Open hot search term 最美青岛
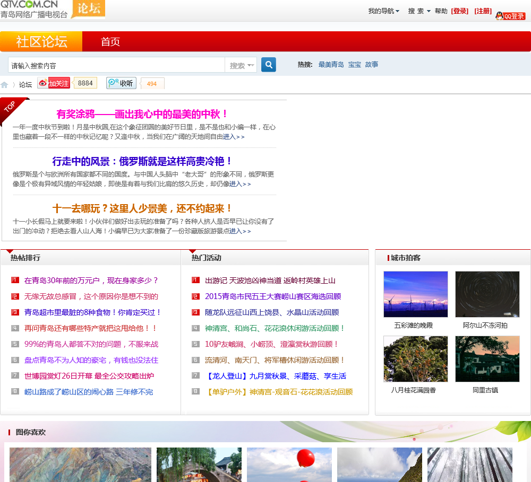531x482 pixels. 331,65
